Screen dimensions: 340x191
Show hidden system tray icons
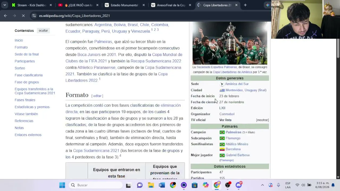point(262,185)
